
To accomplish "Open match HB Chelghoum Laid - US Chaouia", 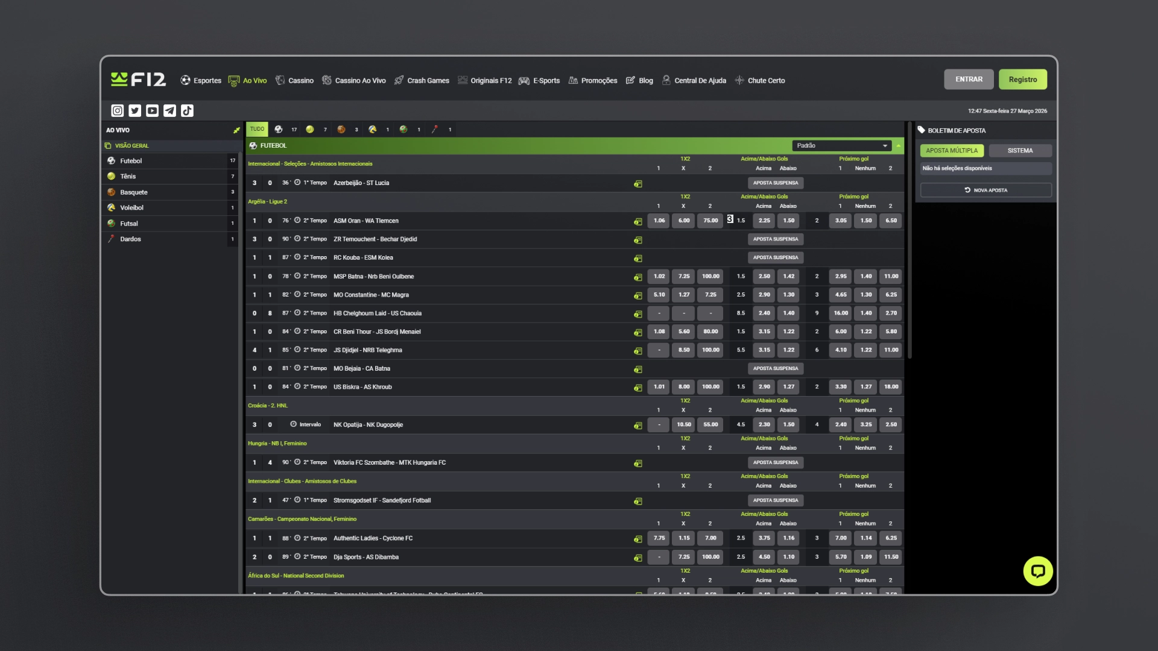I will coord(378,313).
